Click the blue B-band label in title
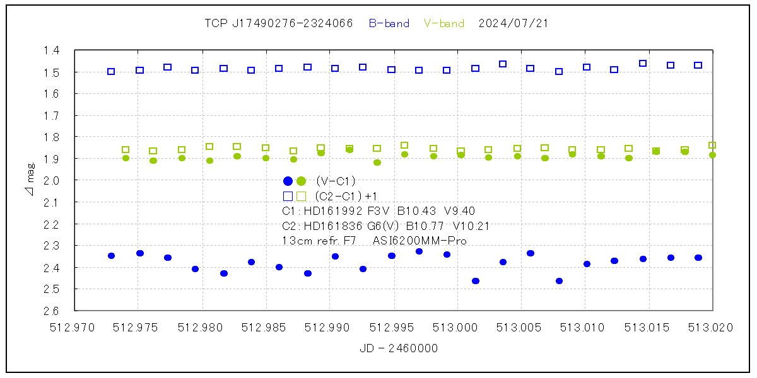The height and width of the screenshot is (378, 757). pos(389,24)
